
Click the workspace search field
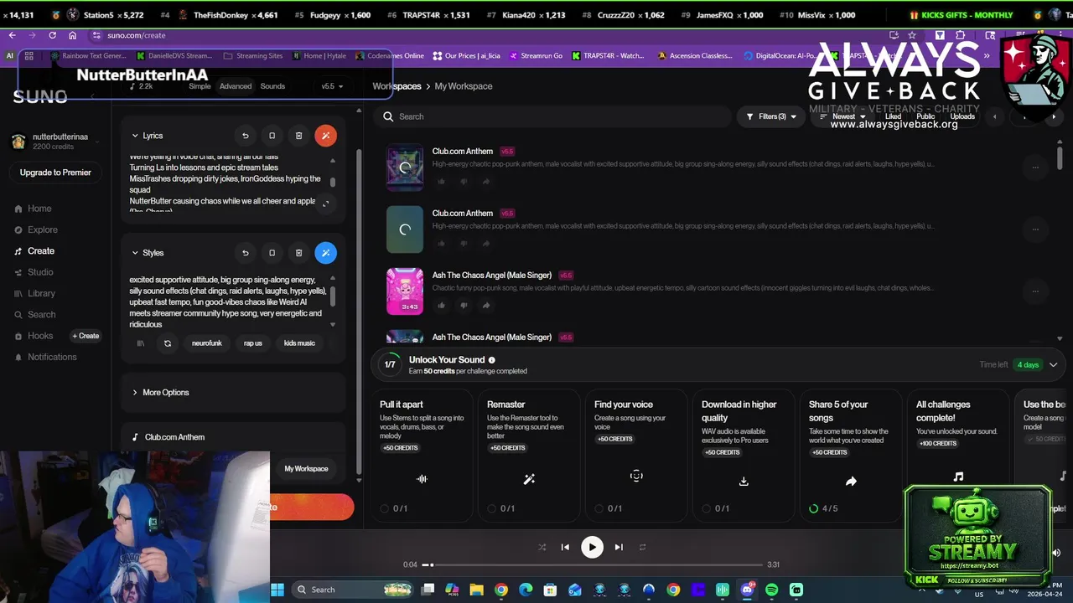(x=553, y=116)
